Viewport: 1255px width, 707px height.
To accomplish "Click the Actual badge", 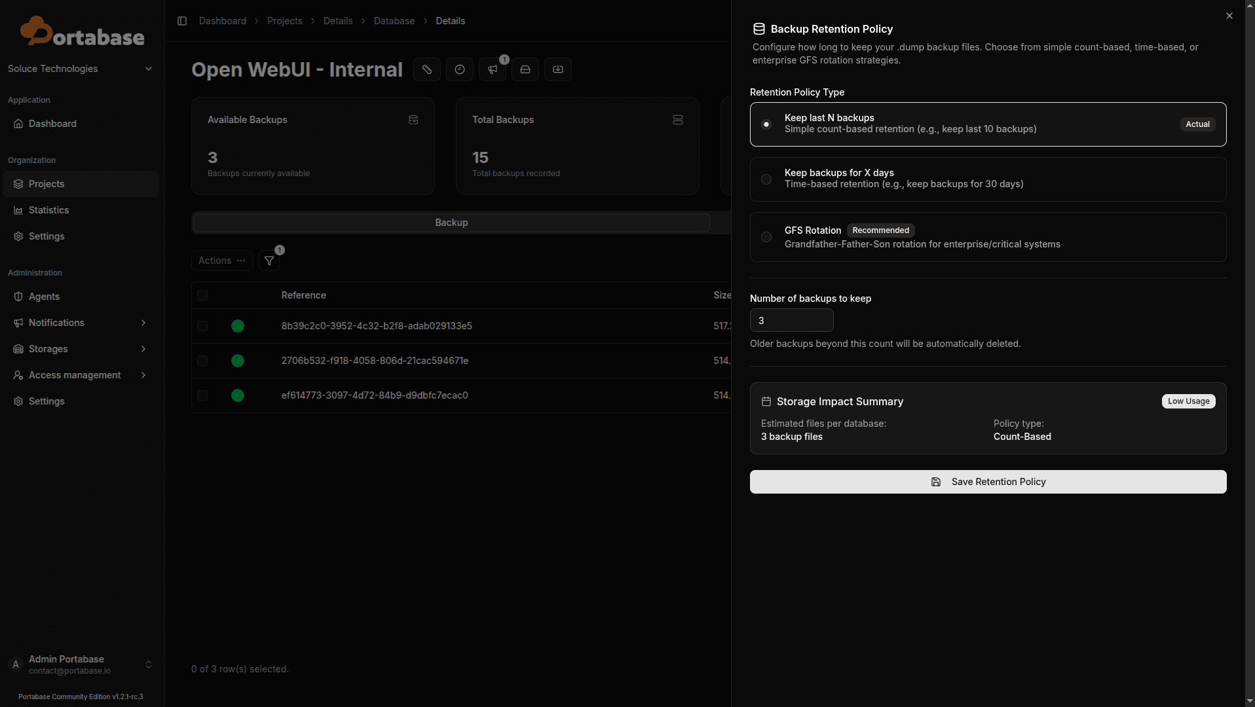I will [x=1197, y=124].
